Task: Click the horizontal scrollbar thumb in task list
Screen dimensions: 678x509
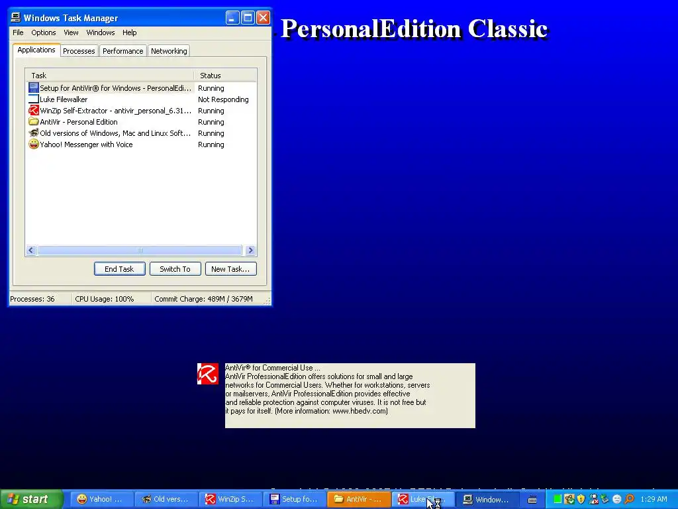Action: pos(139,250)
